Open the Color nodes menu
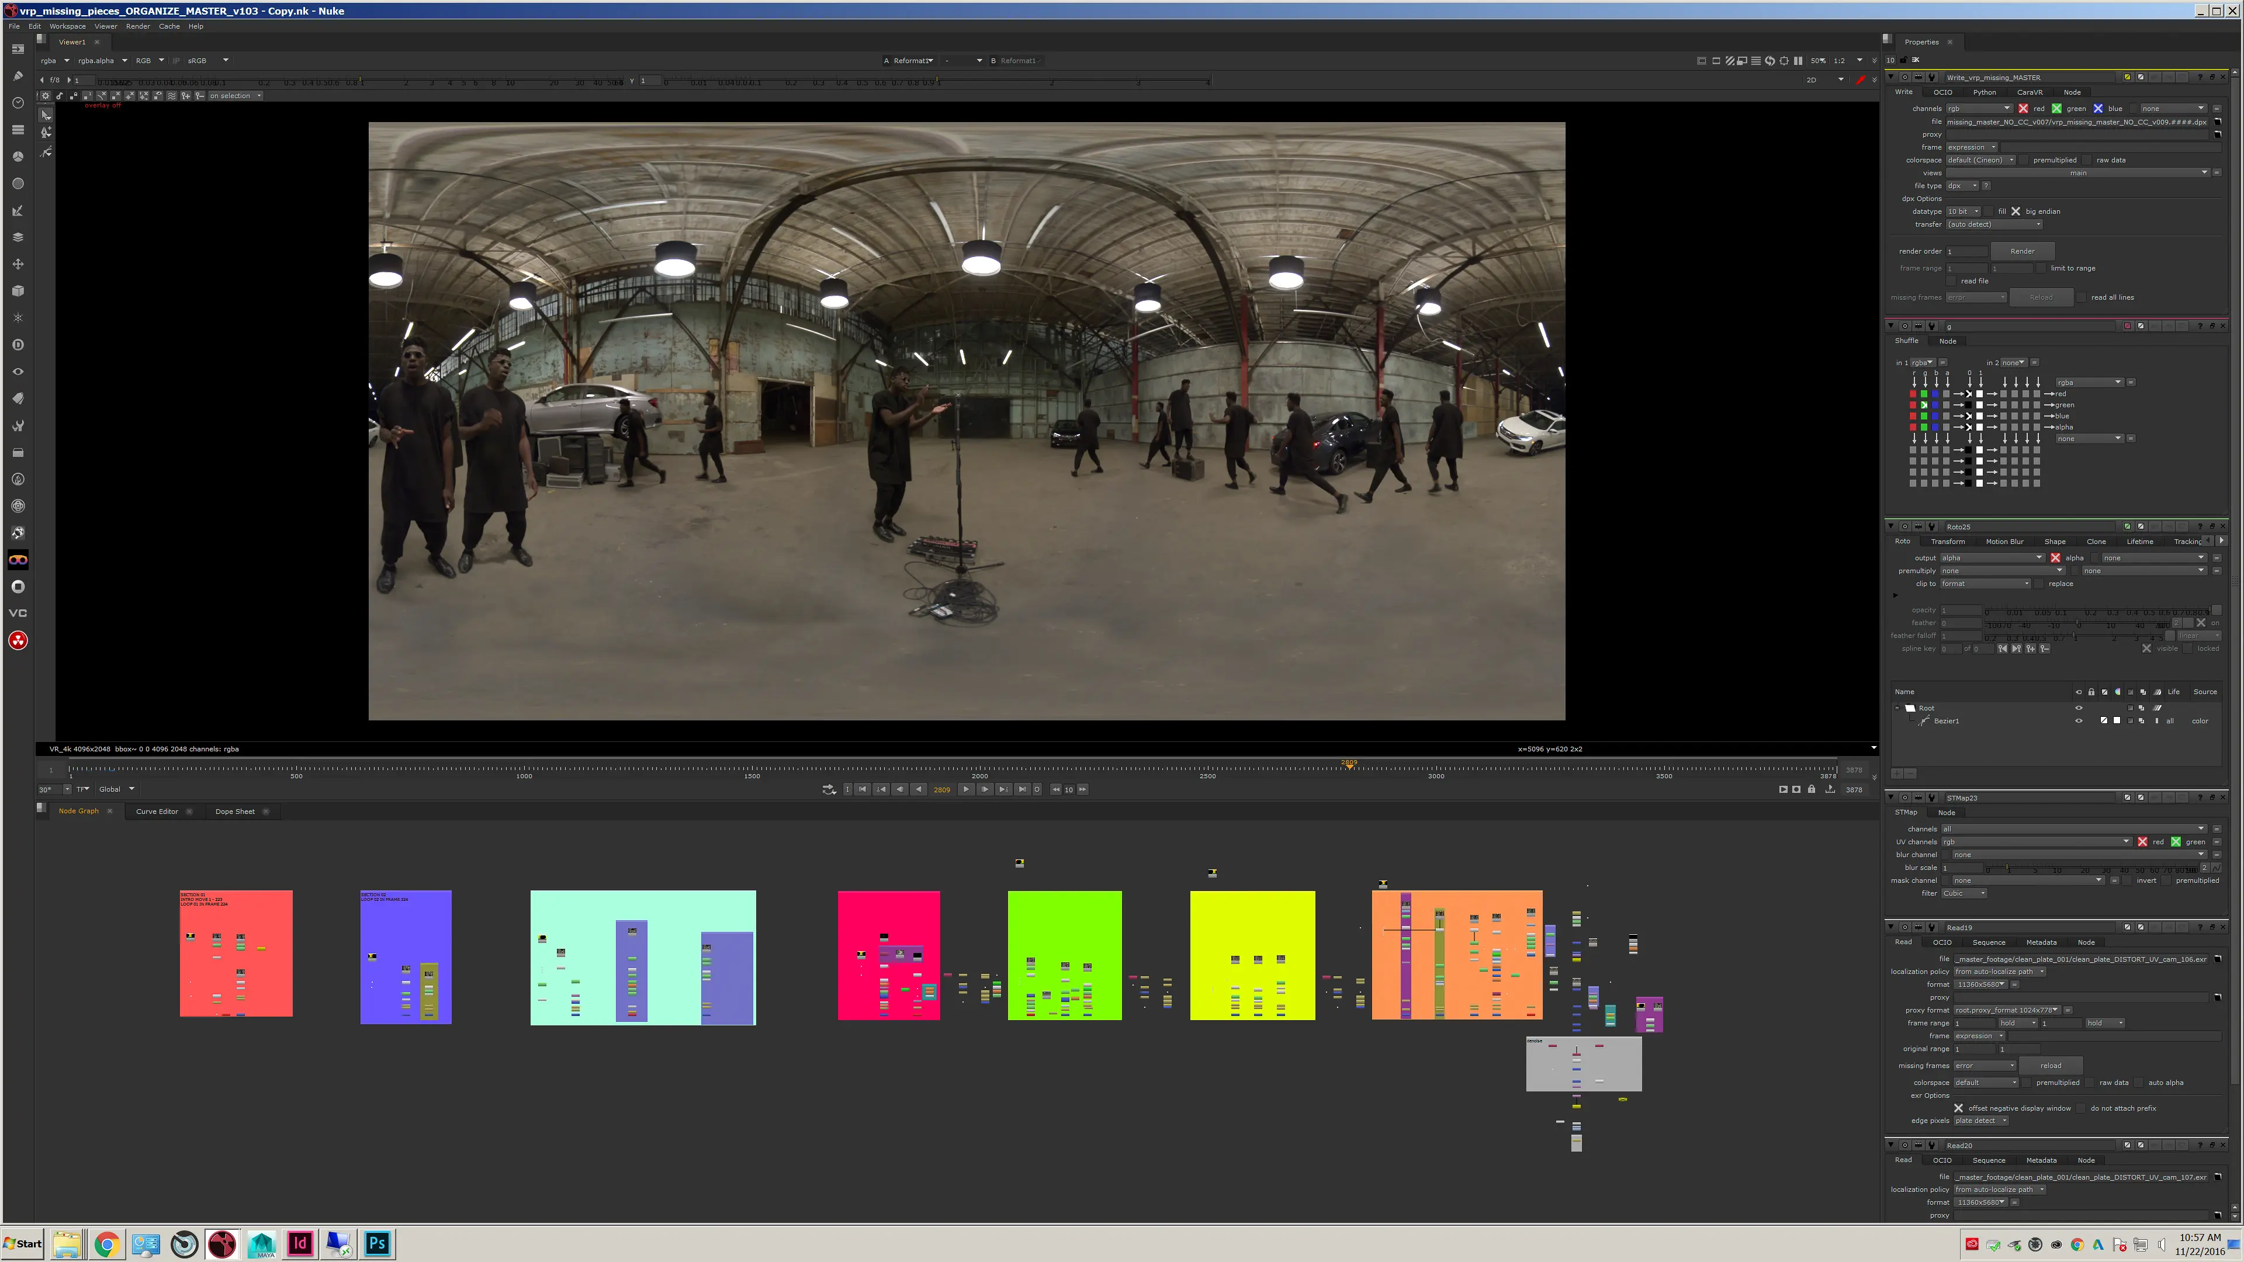 [18, 157]
